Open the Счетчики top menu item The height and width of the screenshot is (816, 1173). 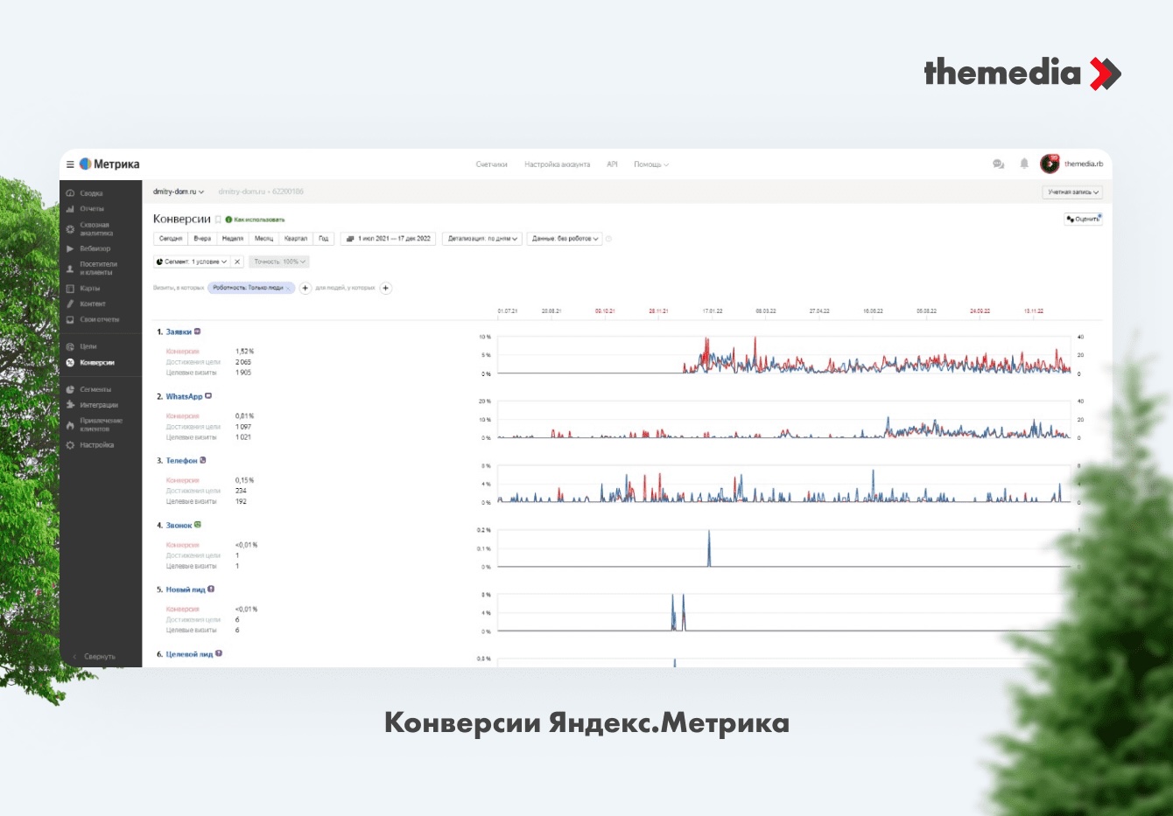coord(491,164)
